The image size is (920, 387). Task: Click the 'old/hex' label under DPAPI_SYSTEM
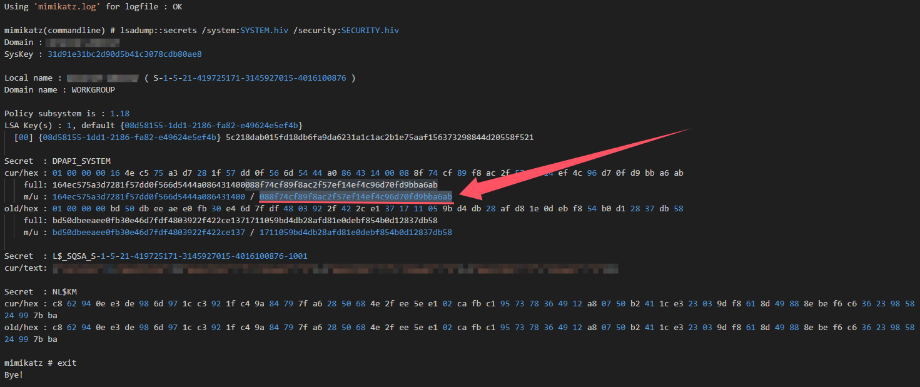pyautogui.click(x=21, y=209)
